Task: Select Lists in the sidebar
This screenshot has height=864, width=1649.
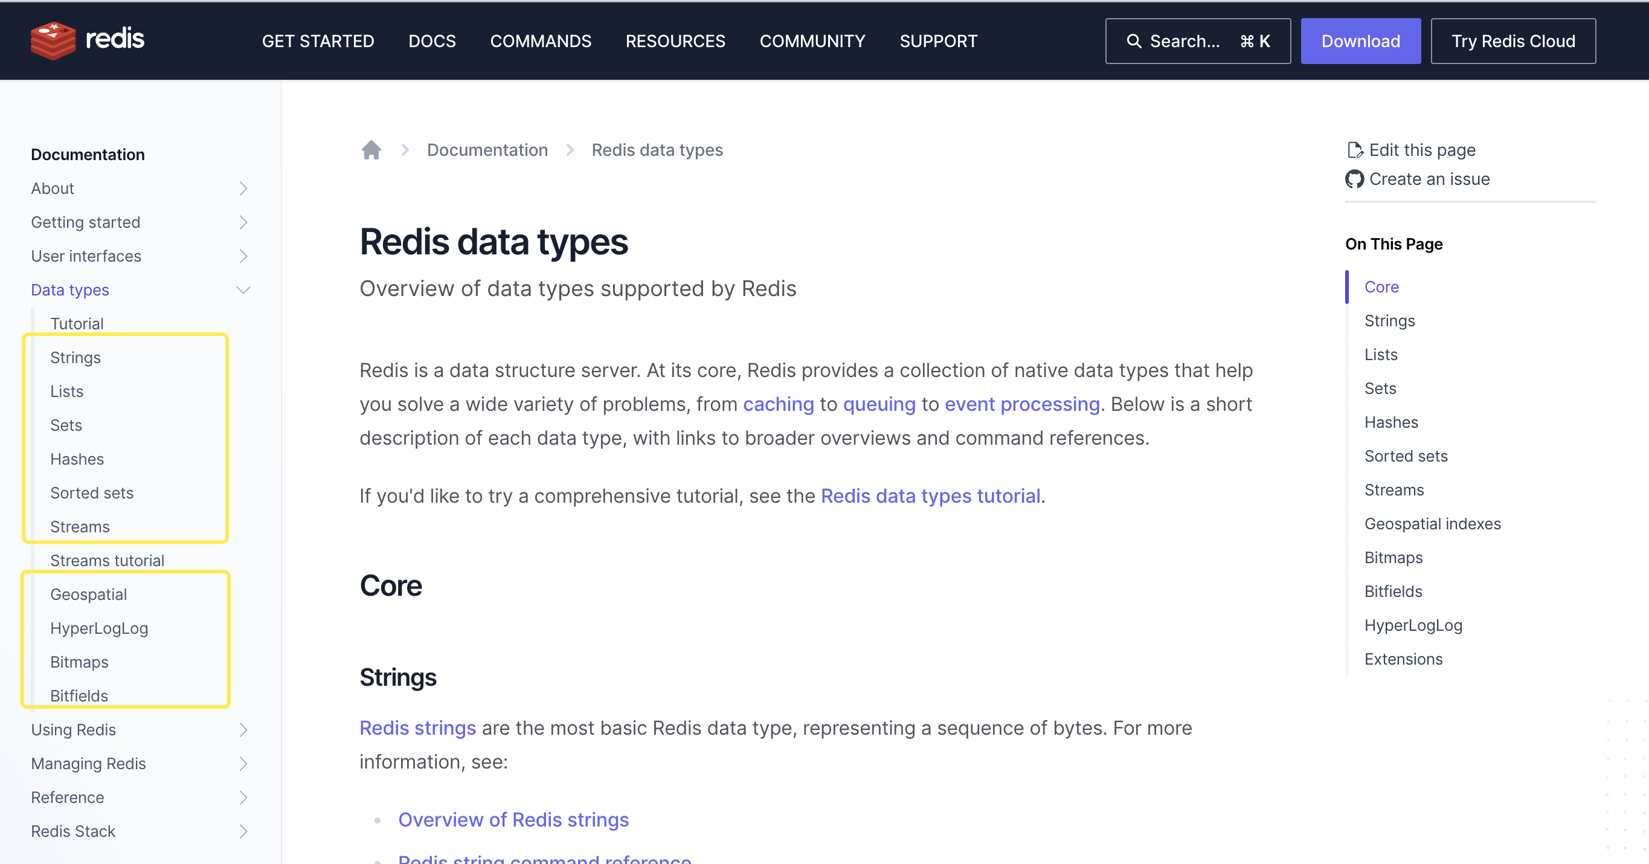Action: point(66,392)
